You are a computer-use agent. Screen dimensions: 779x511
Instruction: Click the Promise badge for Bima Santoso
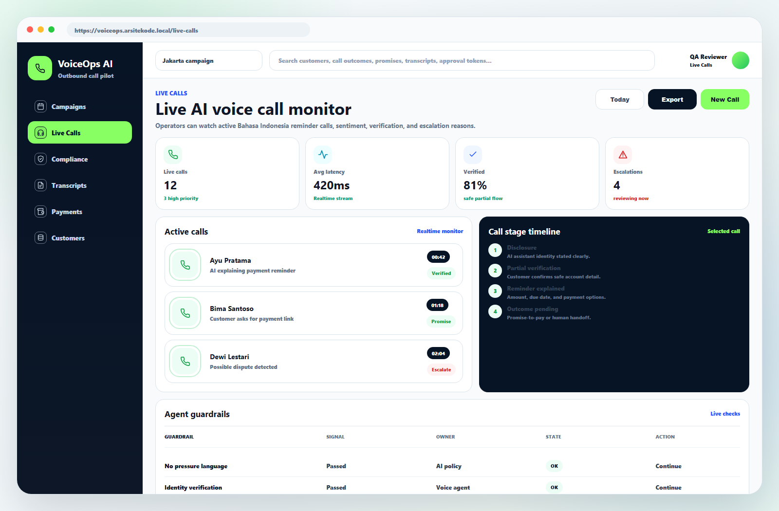coord(441,321)
